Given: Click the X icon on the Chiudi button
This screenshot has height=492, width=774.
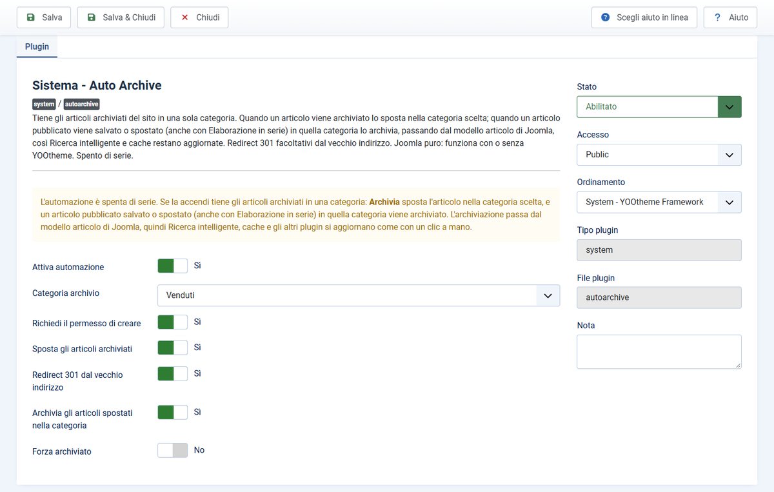Looking at the screenshot, I should click(x=184, y=17).
